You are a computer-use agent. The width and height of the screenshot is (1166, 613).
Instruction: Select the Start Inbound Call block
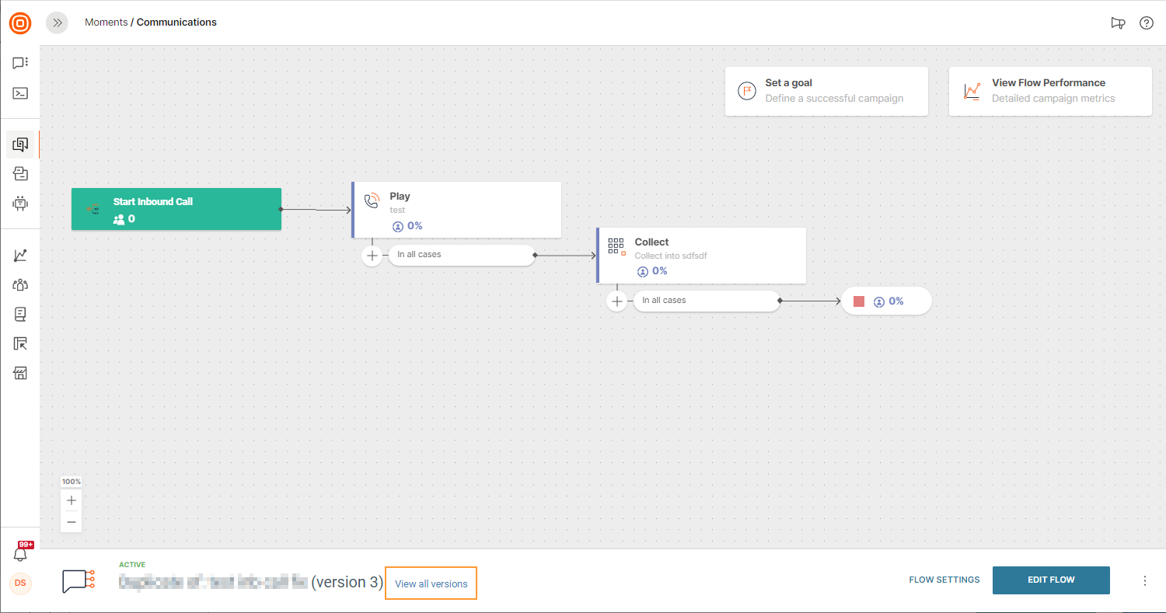coord(176,209)
